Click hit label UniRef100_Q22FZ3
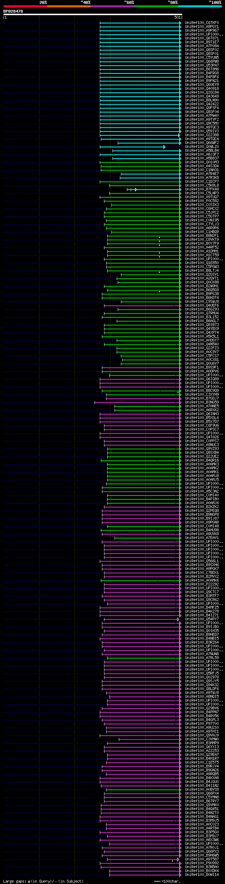 202,348
